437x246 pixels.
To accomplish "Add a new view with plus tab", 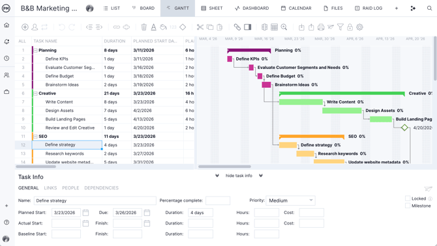I will (397, 8).
